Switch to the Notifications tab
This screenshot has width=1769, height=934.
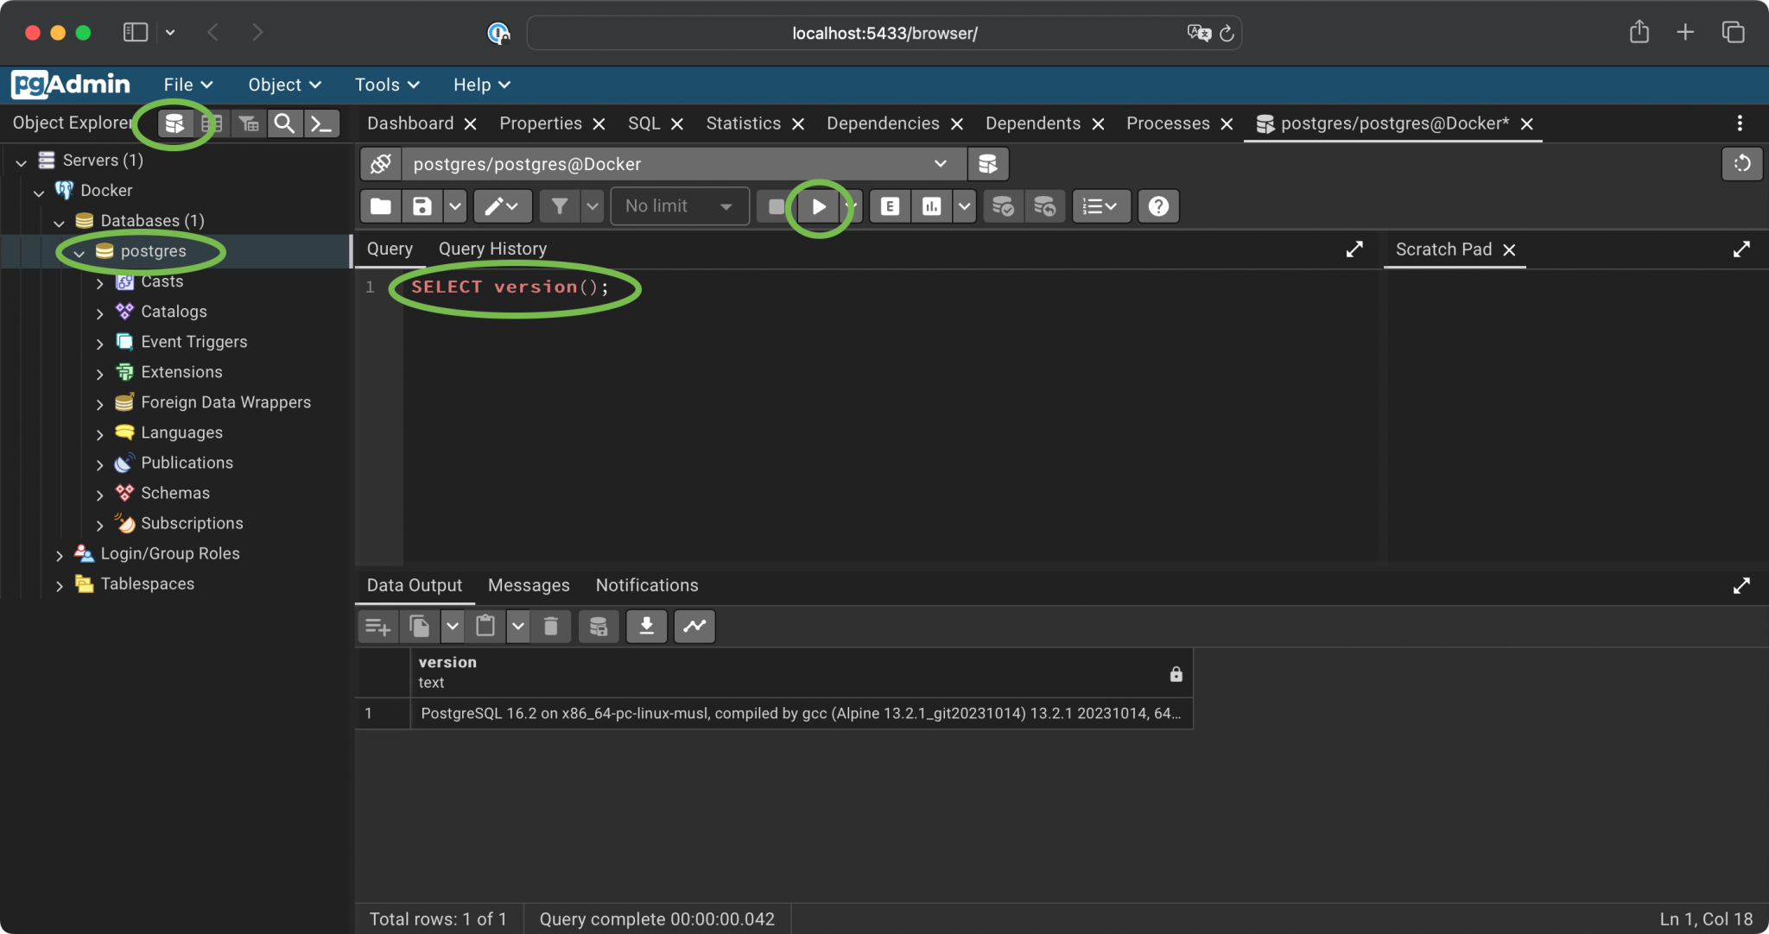pos(647,585)
